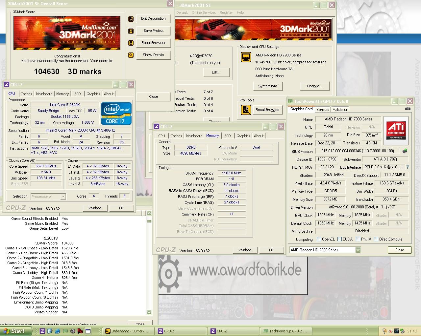Image resolution: width=421 pixels, height=336 pixels.
Task: Click the 104630 3D marks score text
Action: pos(68,72)
